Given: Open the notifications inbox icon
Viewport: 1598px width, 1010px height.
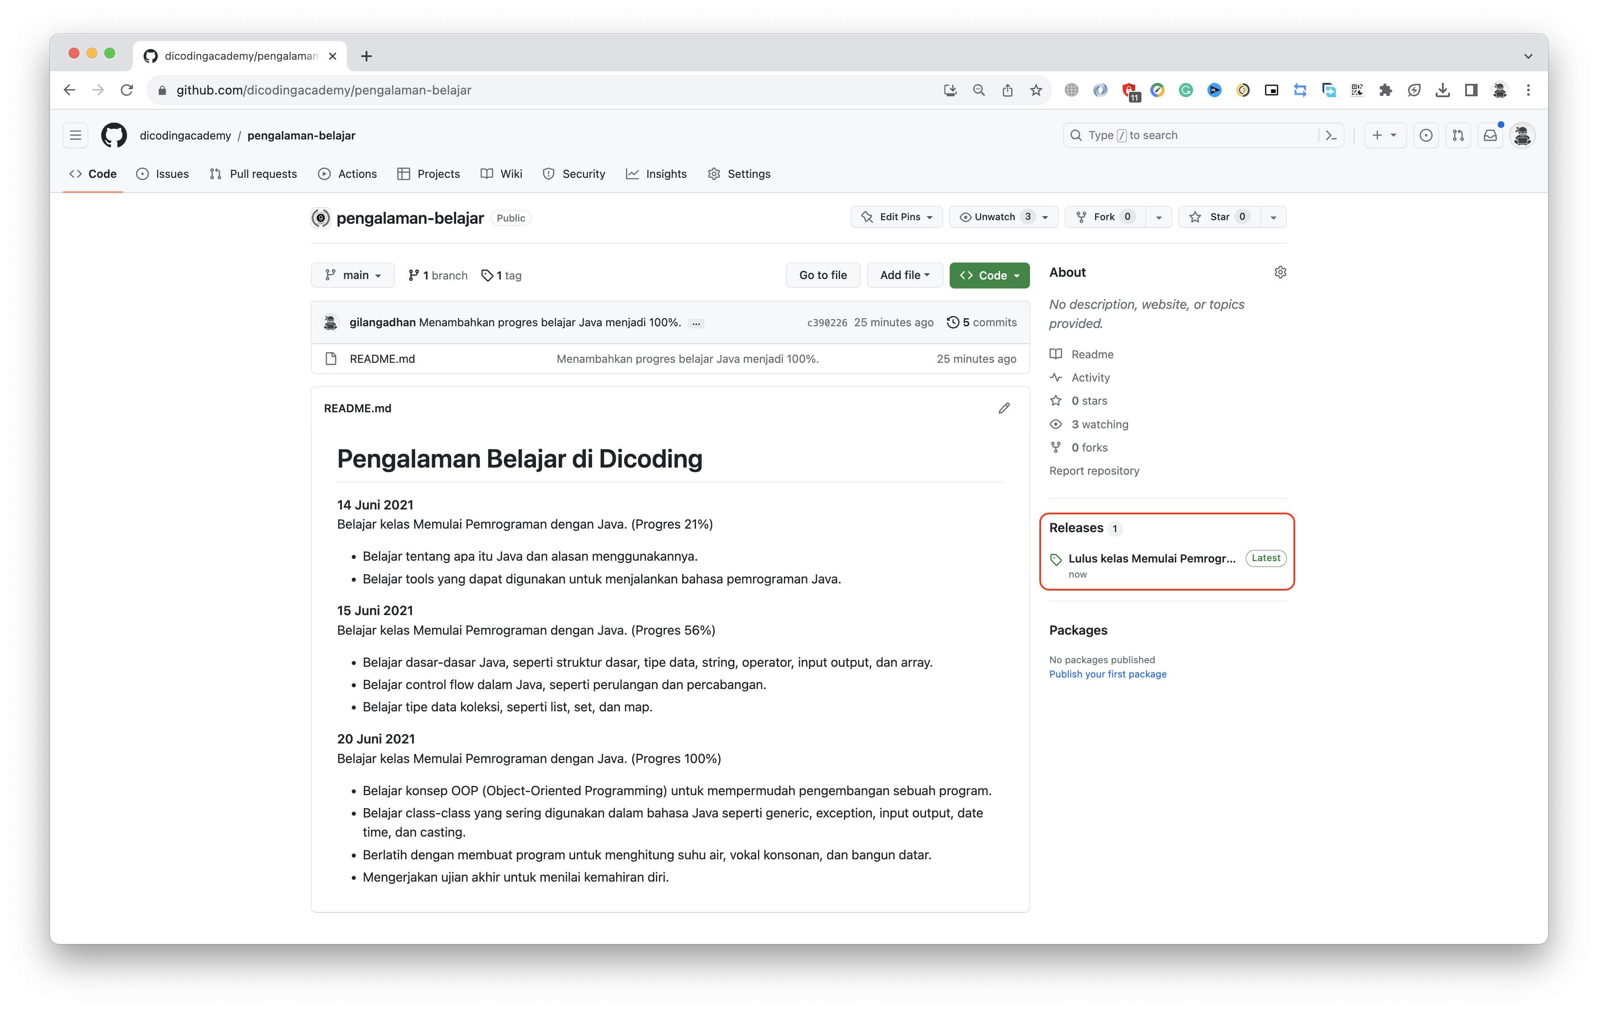Looking at the screenshot, I should 1491,135.
